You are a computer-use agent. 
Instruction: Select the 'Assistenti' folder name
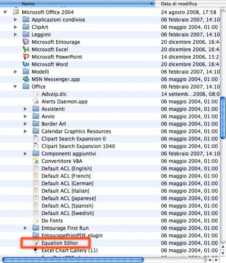53,109
